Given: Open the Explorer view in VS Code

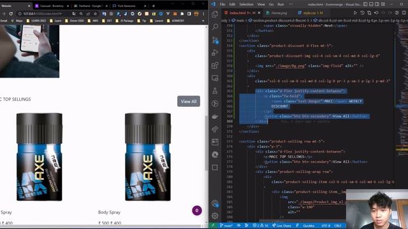Looking at the screenshot, I should pyautogui.click(x=215, y=14).
